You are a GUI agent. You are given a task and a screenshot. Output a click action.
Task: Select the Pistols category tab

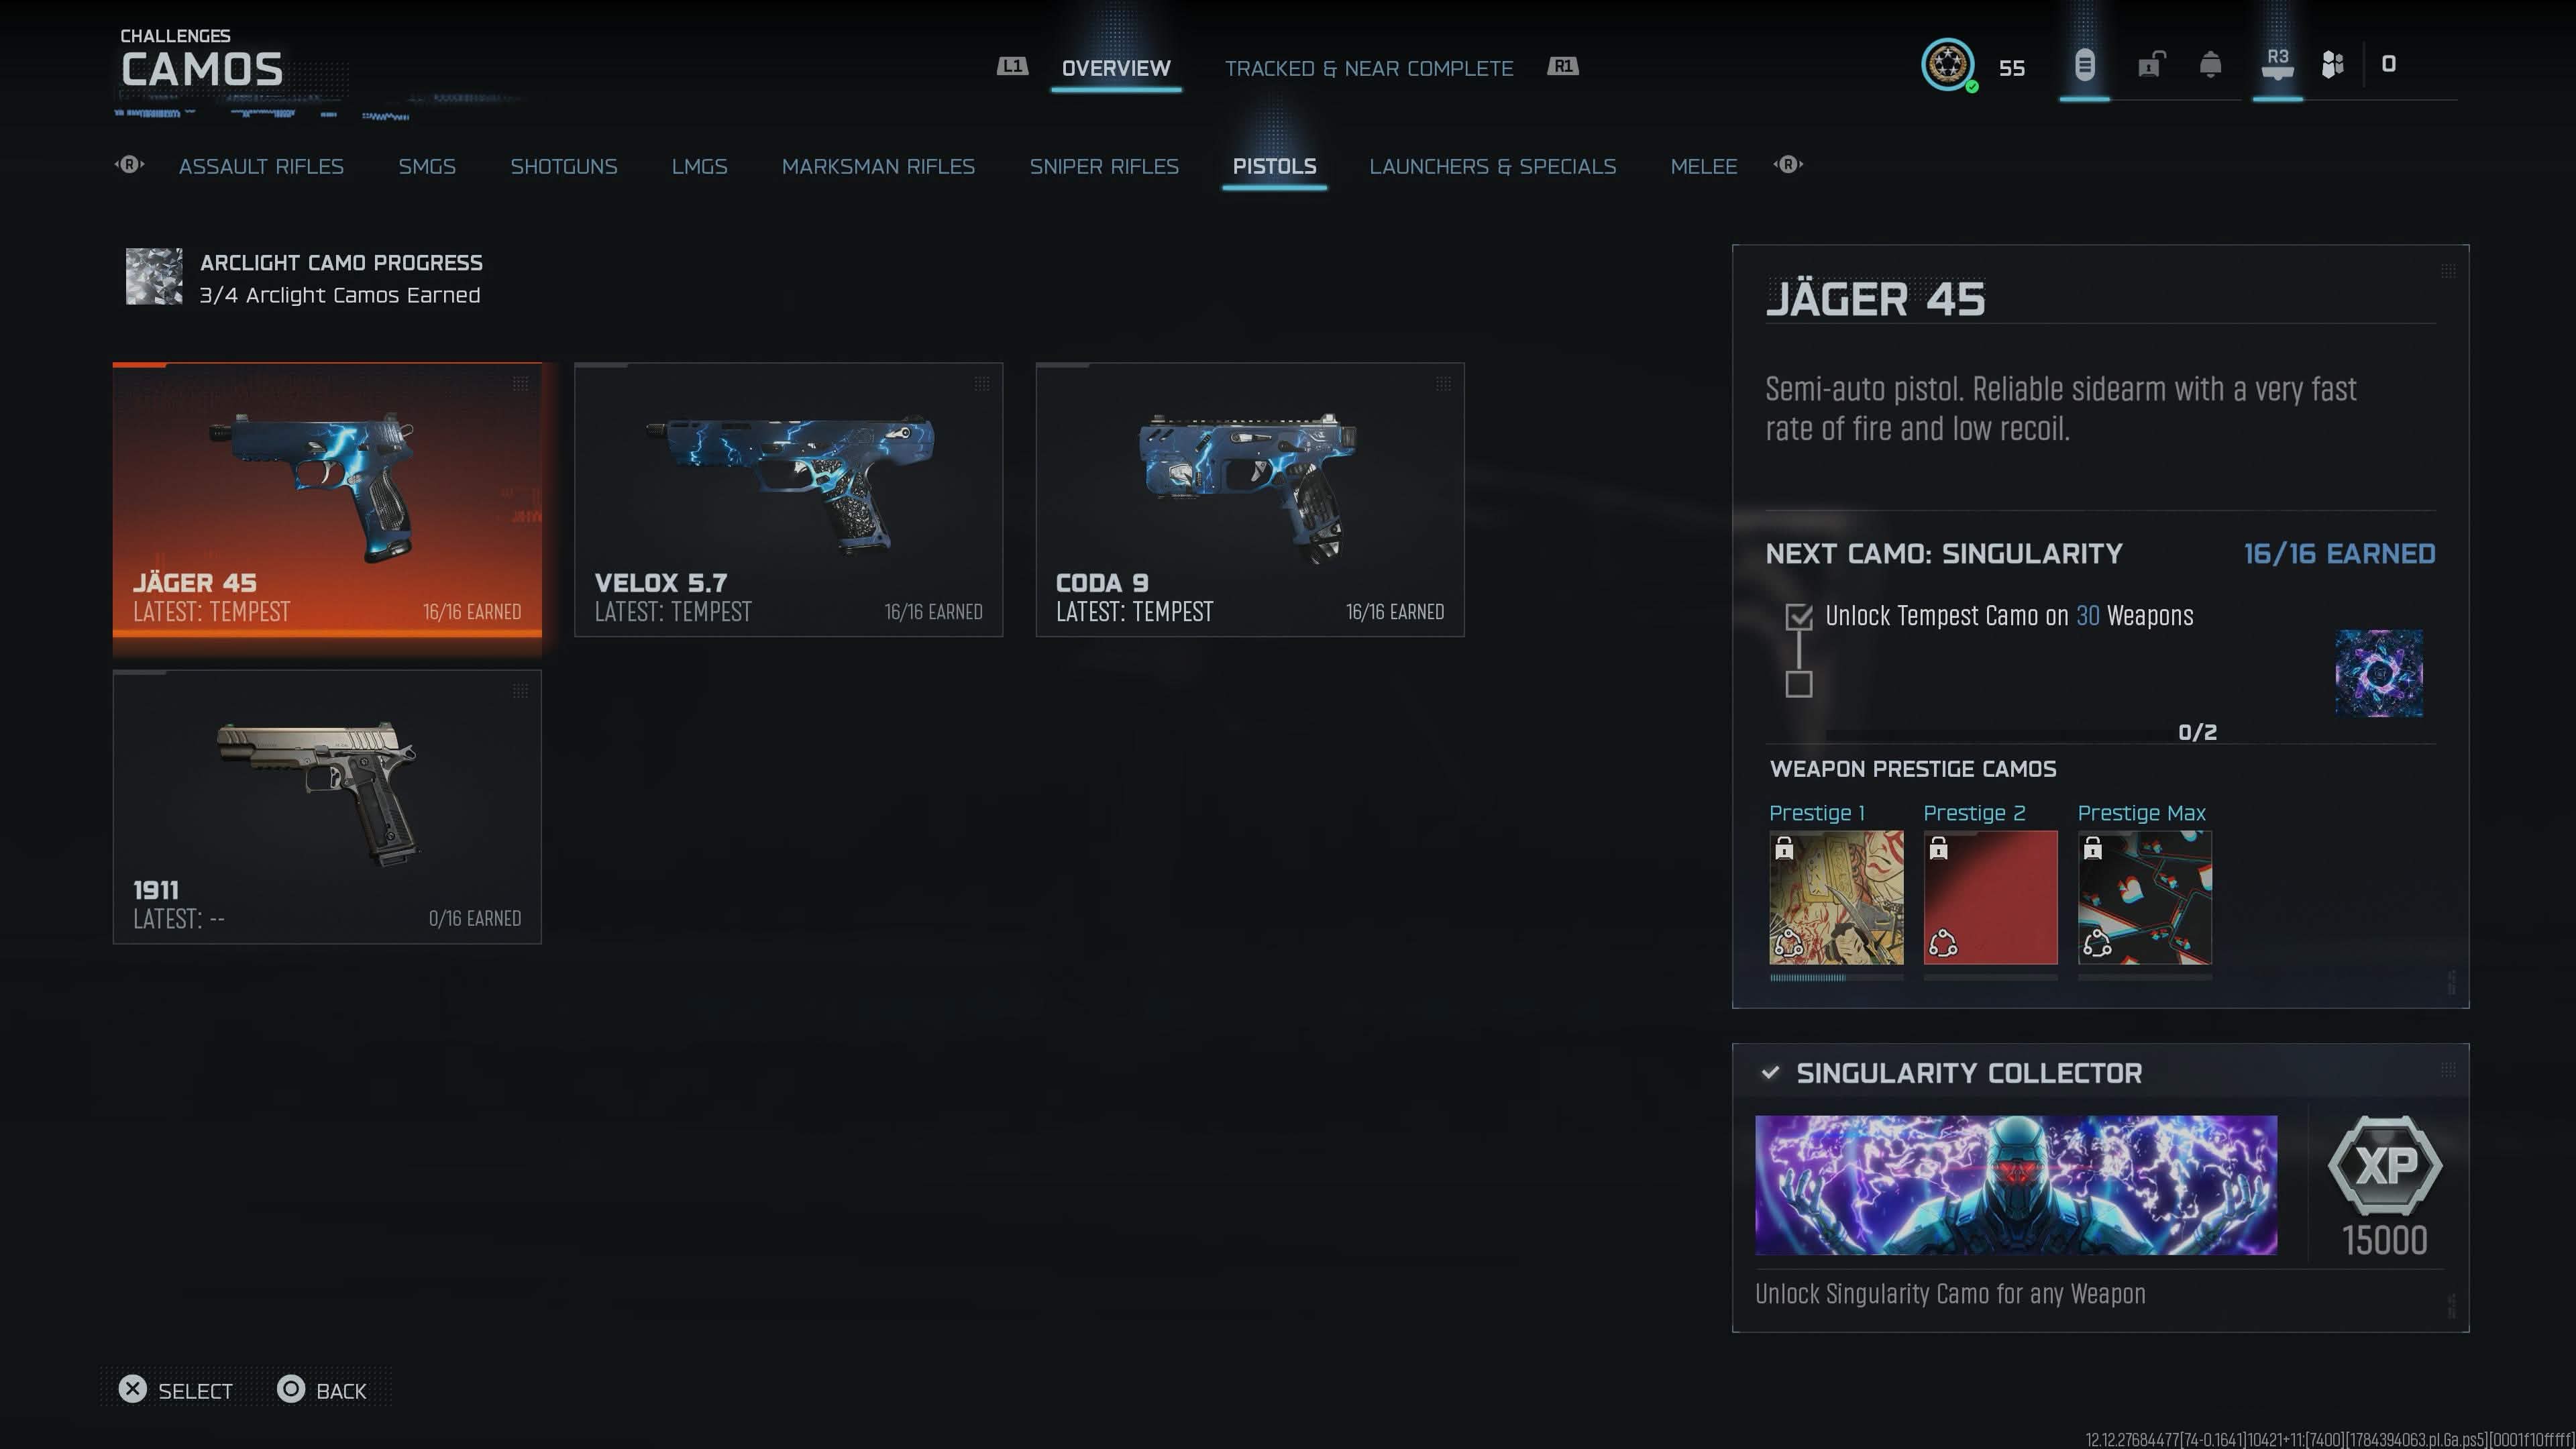pyautogui.click(x=1274, y=166)
